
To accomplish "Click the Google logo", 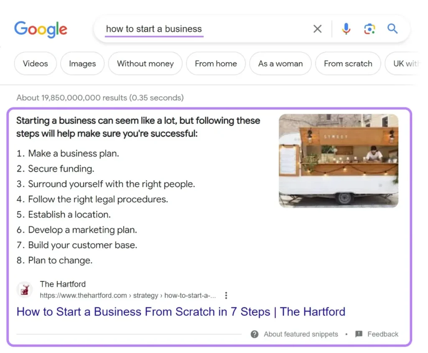I will (41, 29).
